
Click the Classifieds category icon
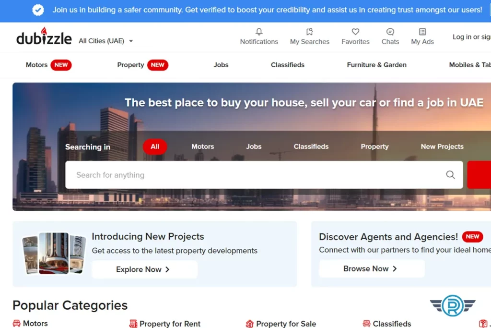(x=366, y=323)
